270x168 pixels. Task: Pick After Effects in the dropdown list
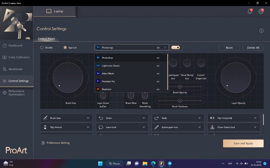click(131, 74)
